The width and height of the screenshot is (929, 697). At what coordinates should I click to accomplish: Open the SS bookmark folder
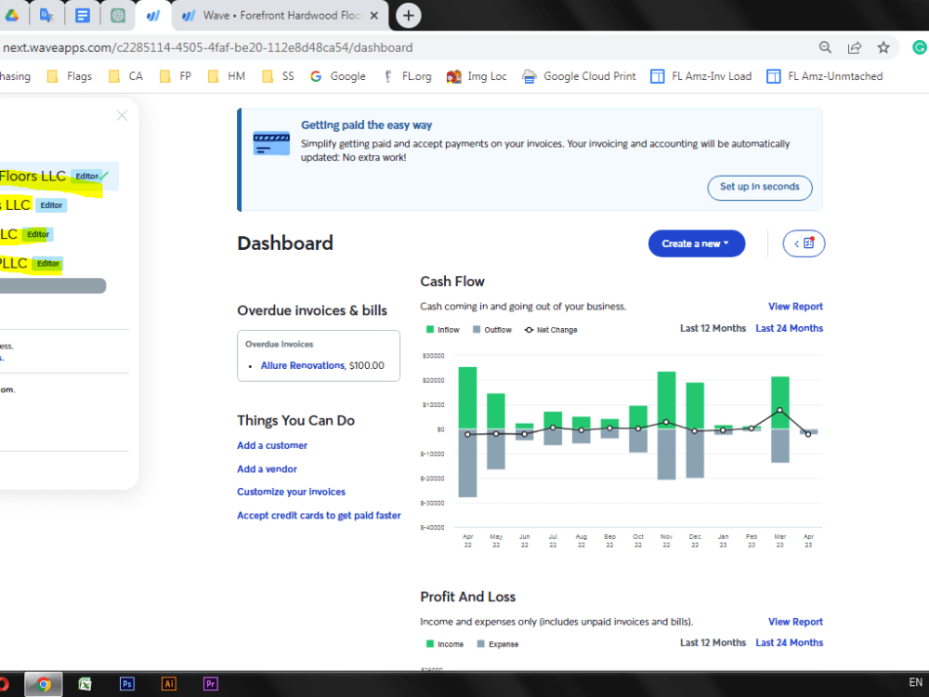pyautogui.click(x=279, y=76)
